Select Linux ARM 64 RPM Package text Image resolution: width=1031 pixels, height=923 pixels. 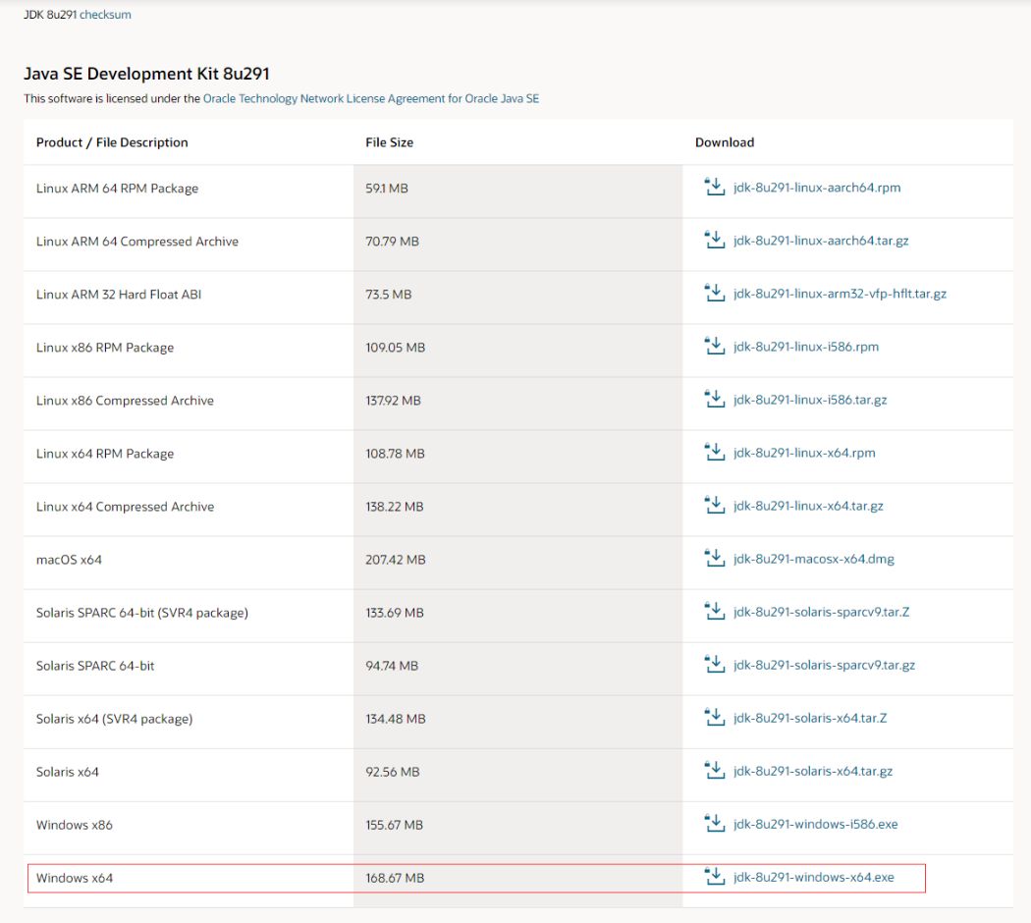pos(117,189)
